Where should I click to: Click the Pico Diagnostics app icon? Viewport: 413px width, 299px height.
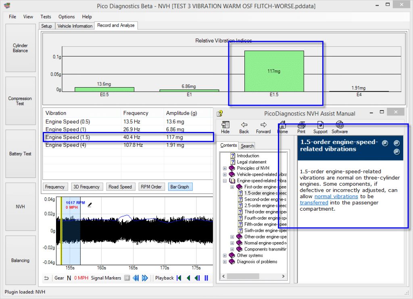point(8,6)
